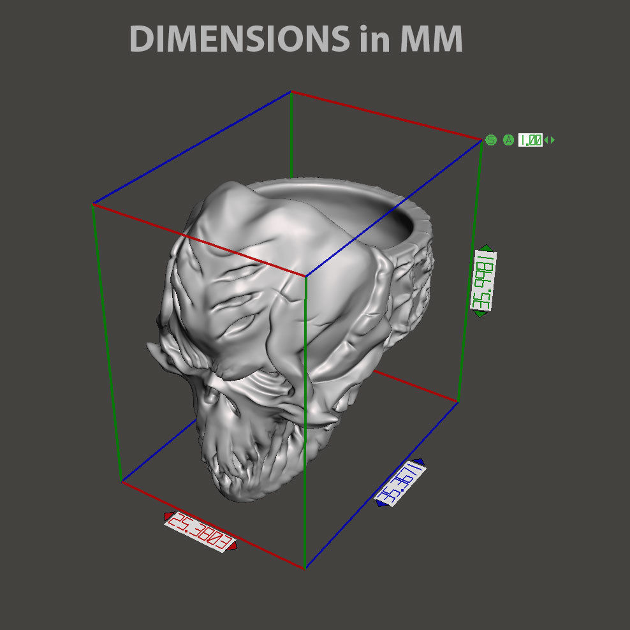Click the red arrow at the label's lower-right end
This screenshot has width=630, height=630.
(x=232, y=546)
